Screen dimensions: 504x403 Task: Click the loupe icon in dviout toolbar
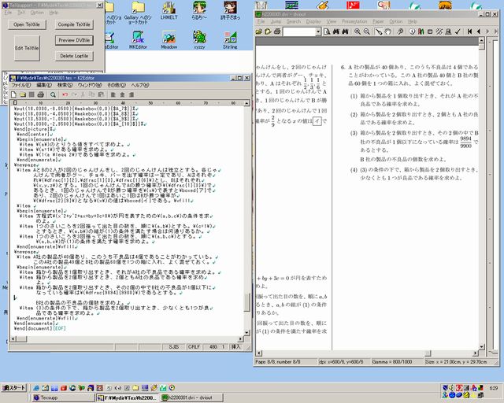pyautogui.click(x=400, y=31)
